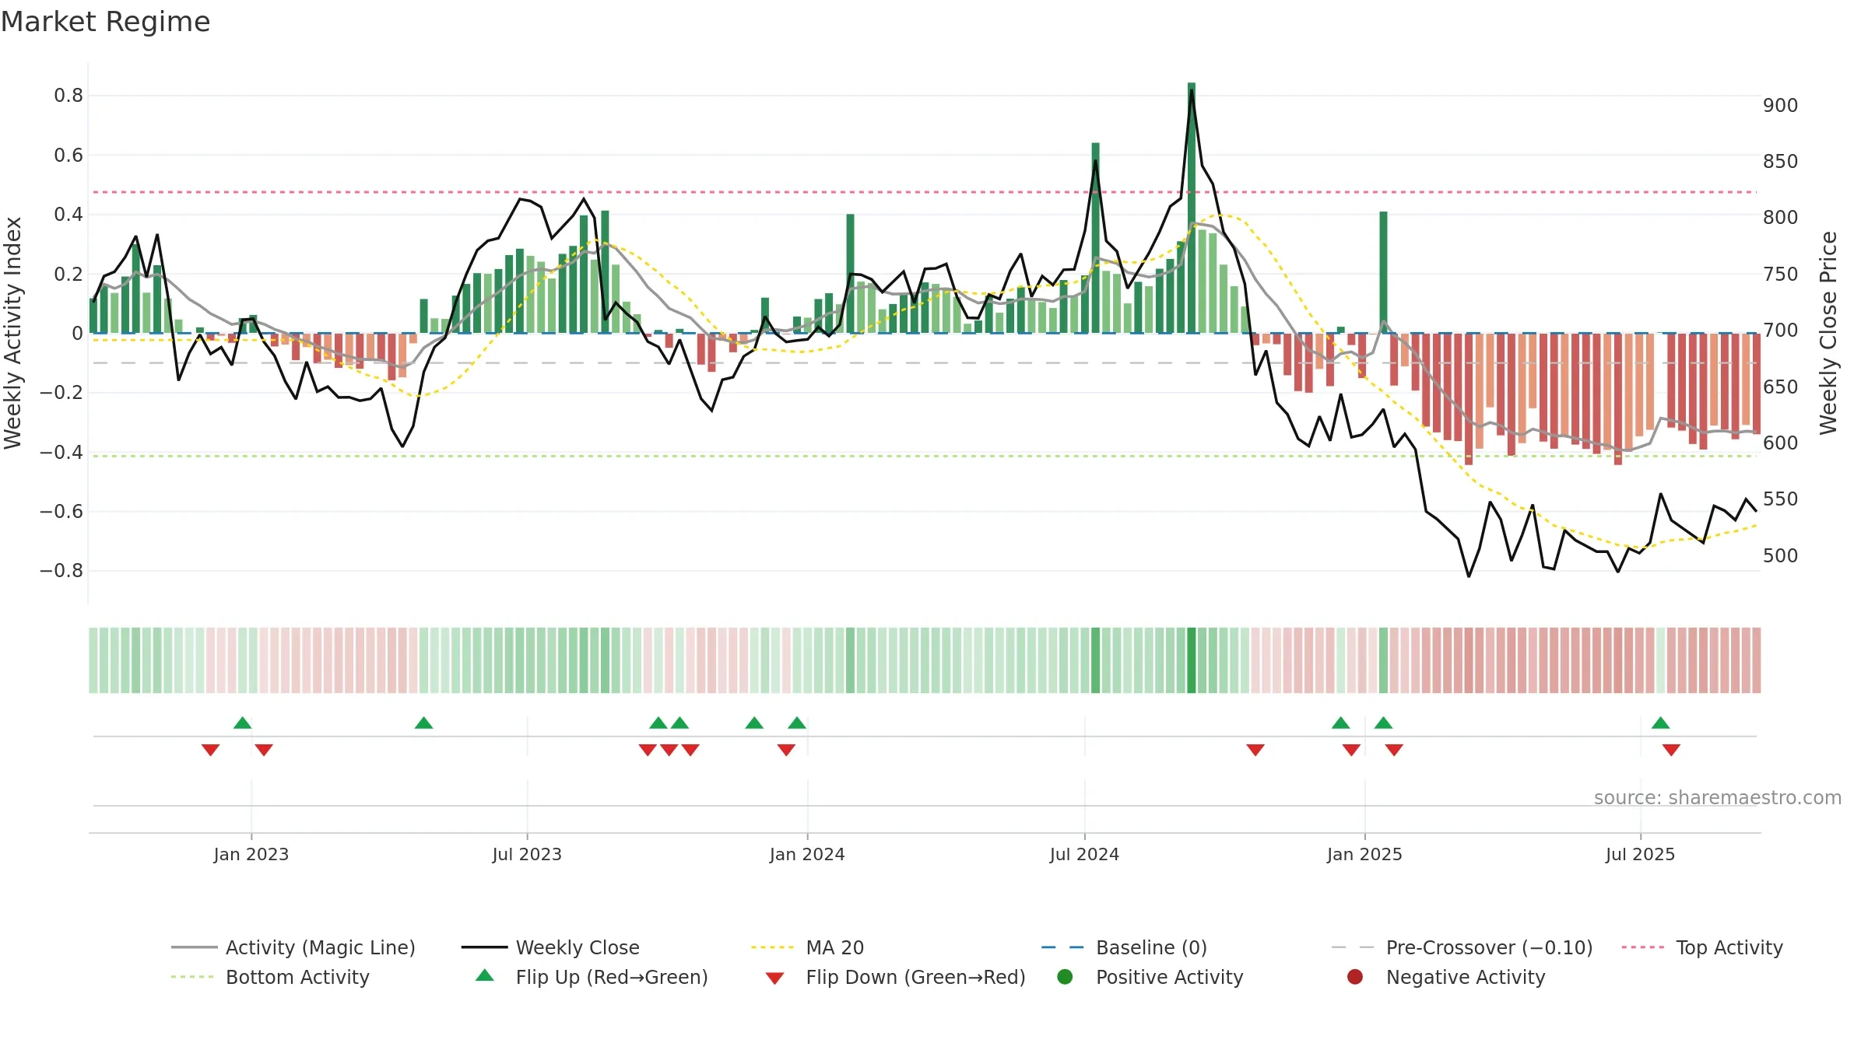This screenshot has height=1050, width=1868.
Task: Click the Baseline (0) legend entry
Action: click(1124, 947)
